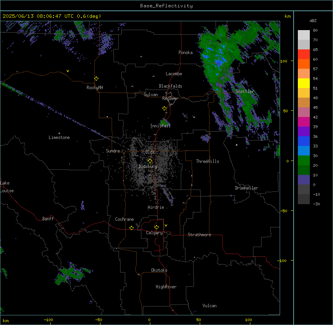
Task: Click the dBZ legend heading
Action: click(313, 20)
